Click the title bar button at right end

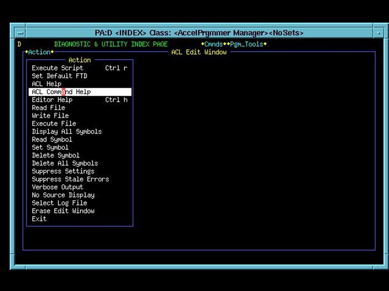point(378,33)
